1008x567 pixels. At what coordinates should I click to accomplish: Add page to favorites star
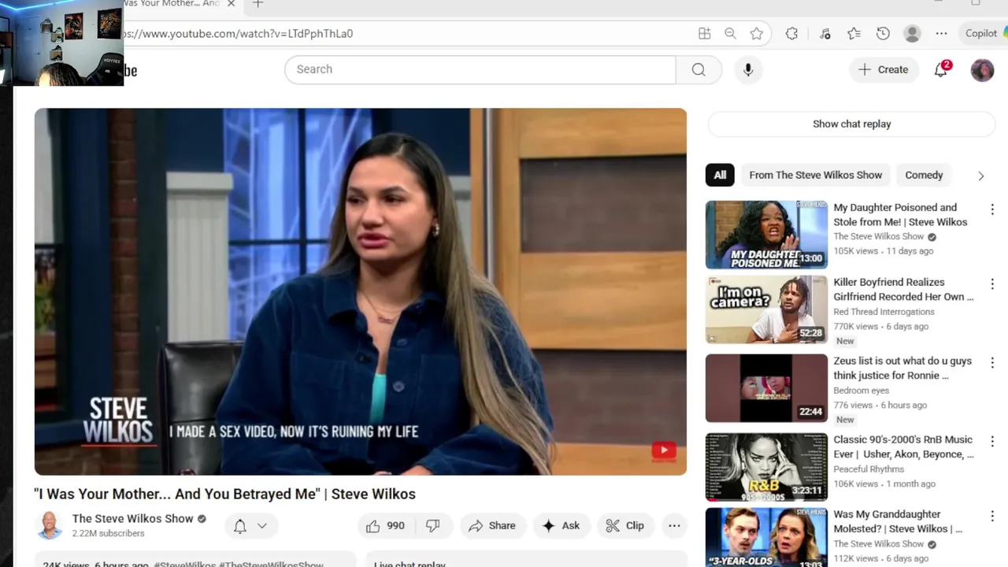pyautogui.click(x=756, y=33)
